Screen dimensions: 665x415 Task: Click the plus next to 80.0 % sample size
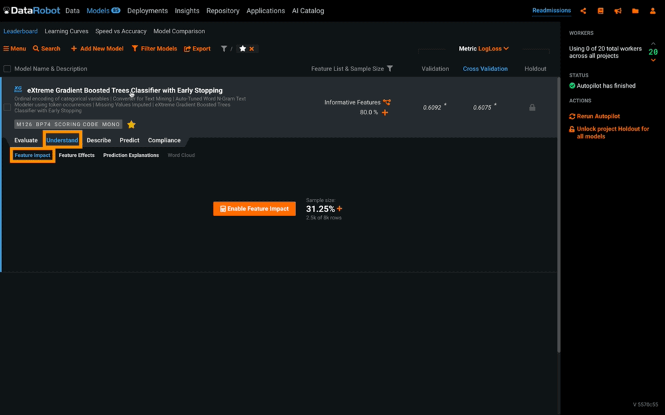tap(384, 112)
